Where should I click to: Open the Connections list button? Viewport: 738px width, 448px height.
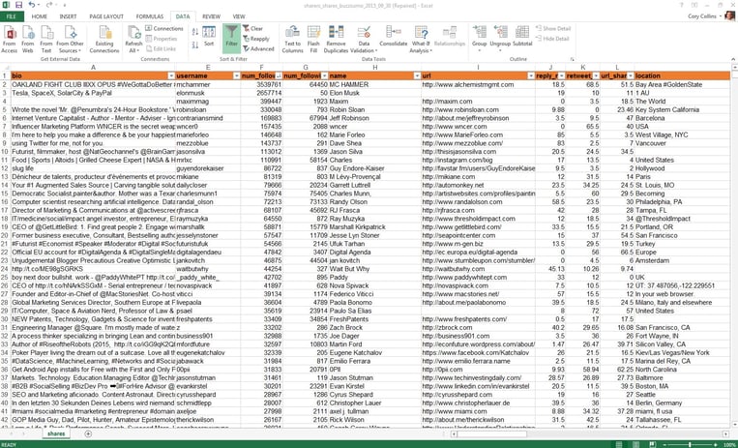(x=164, y=29)
